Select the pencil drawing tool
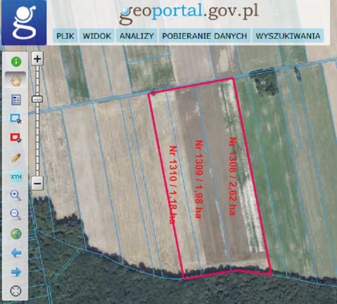The image size is (337, 304). [x=16, y=158]
